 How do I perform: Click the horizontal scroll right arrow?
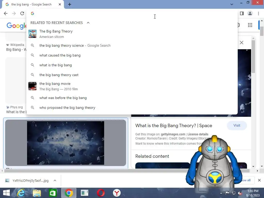[257, 171]
